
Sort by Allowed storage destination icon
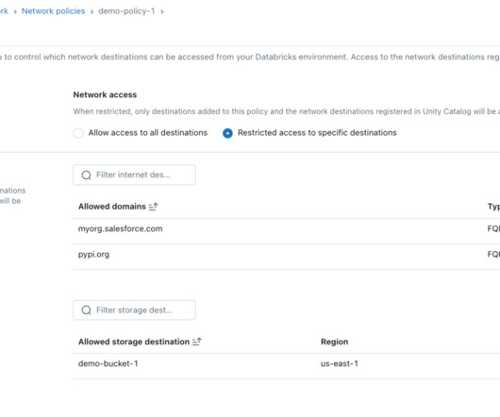pos(197,342)
